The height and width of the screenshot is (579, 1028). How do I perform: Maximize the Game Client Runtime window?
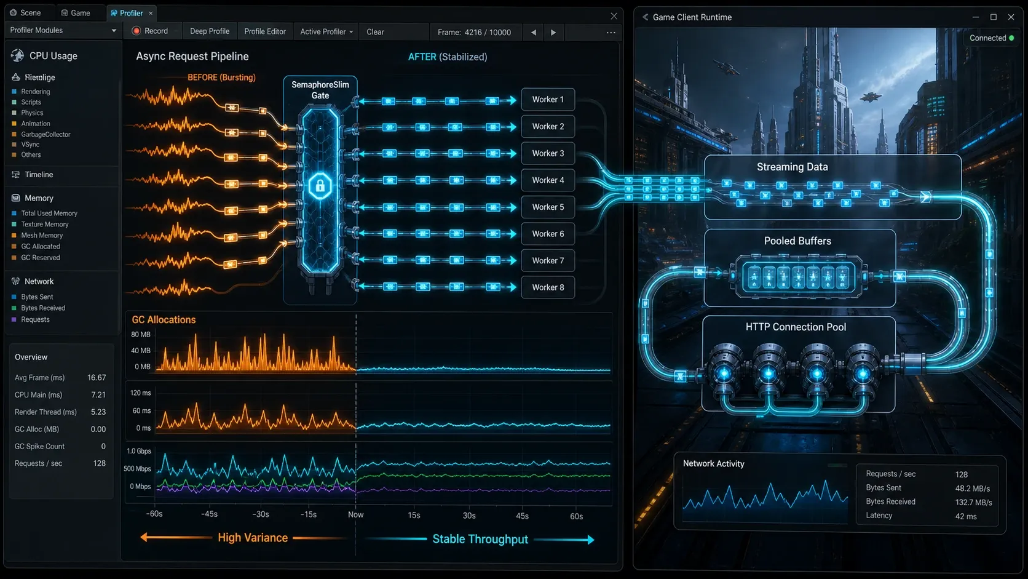click(993, 17)
